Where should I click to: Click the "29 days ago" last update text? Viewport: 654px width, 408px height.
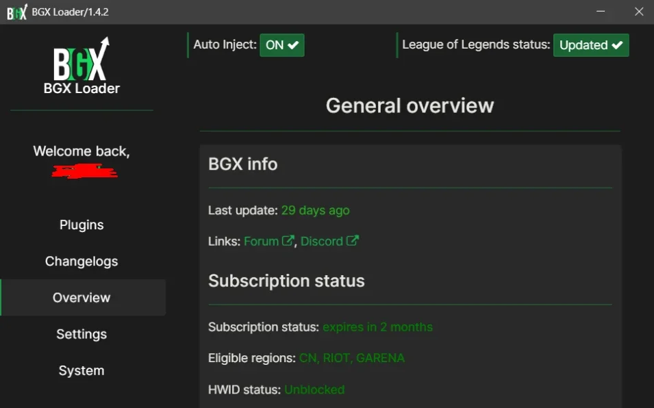(315, 210)
